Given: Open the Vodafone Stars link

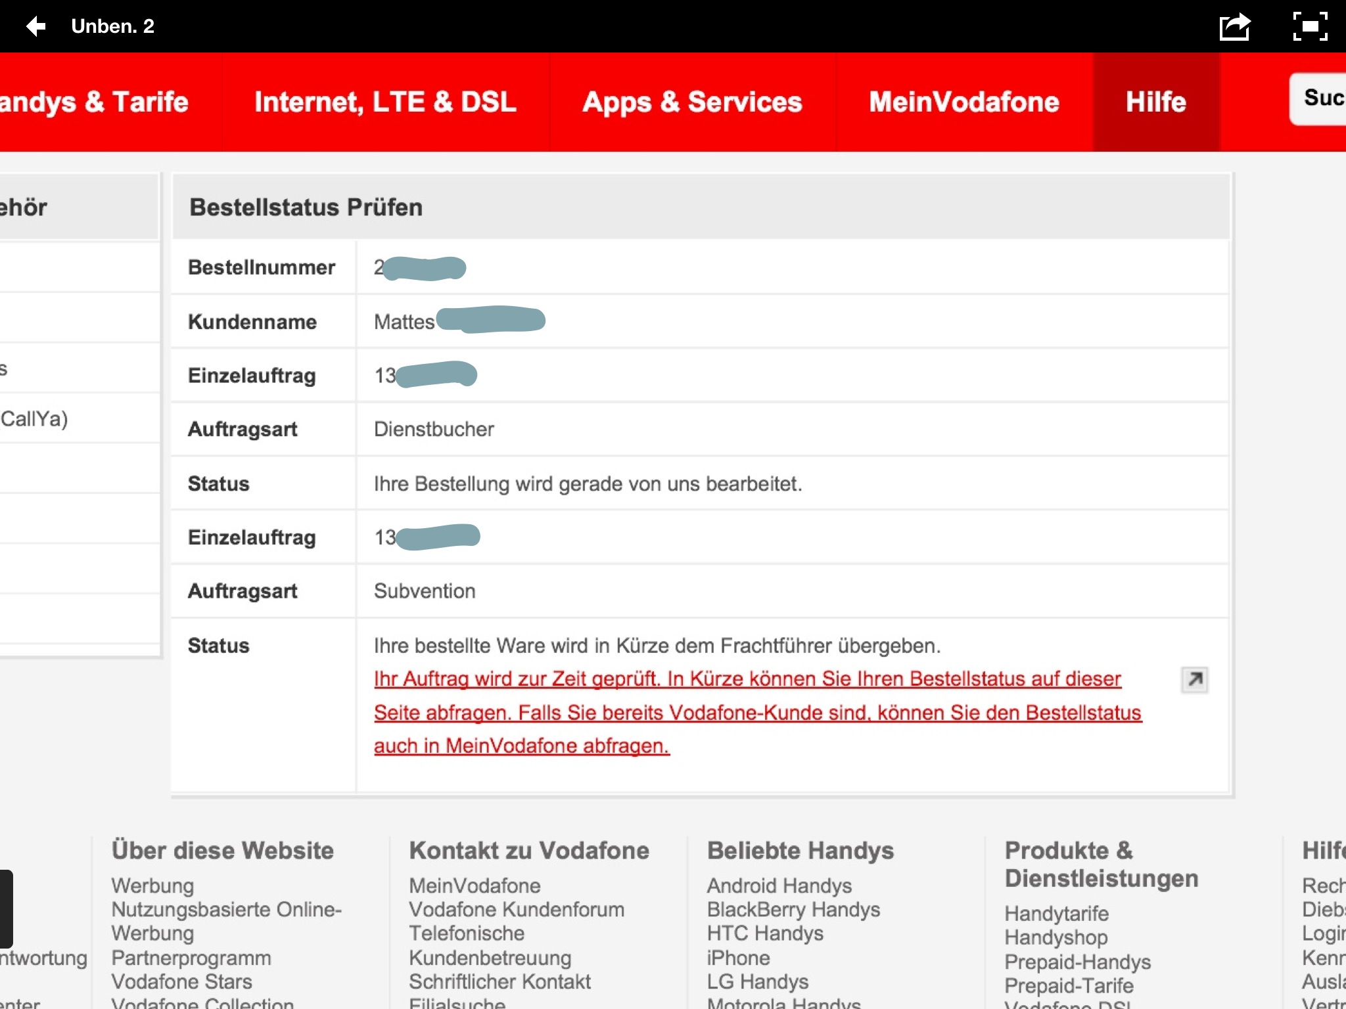Looking at the screenshot, I should click(x=181, y=981).
